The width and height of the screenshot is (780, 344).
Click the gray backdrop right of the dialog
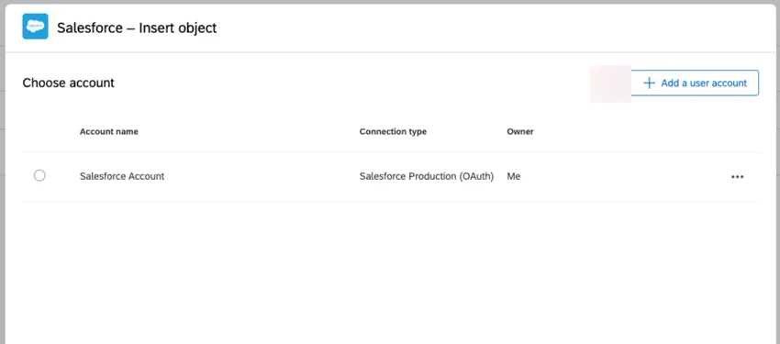[778, 174]
